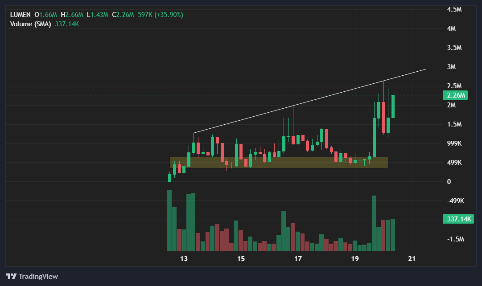Image resolution: width=482 pixels, height=286 pixels.
Task: Click the 2.5M price axis label
Action: coord(454,86)
